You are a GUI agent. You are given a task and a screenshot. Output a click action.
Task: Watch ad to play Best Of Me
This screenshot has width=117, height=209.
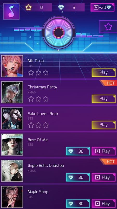(x=103, y=151)
